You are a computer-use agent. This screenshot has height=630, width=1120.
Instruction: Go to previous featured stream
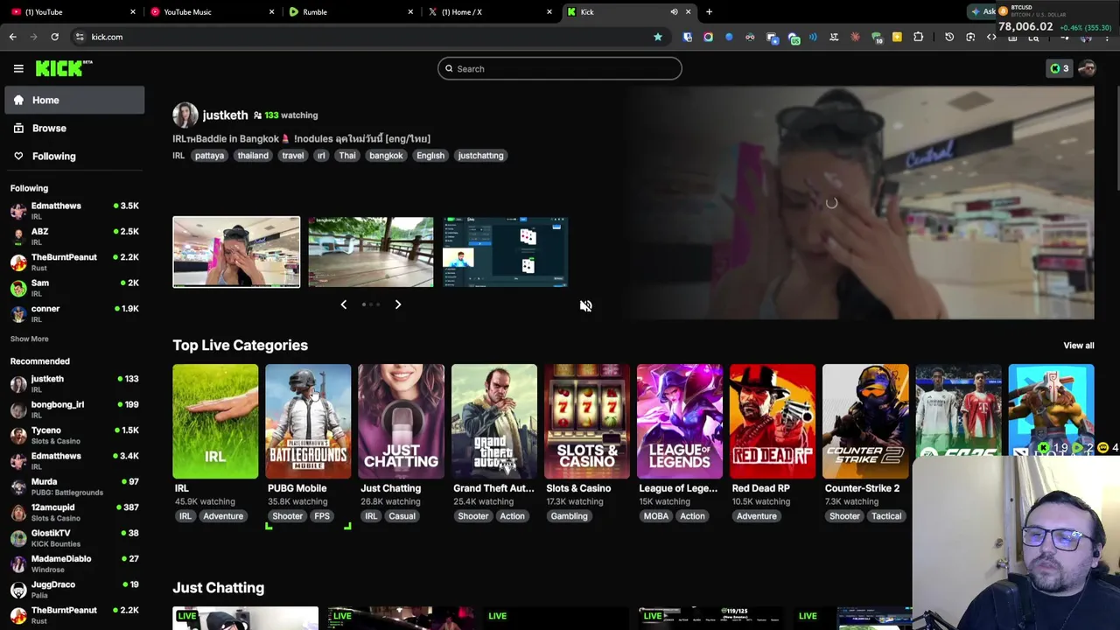tap(343, 304)
